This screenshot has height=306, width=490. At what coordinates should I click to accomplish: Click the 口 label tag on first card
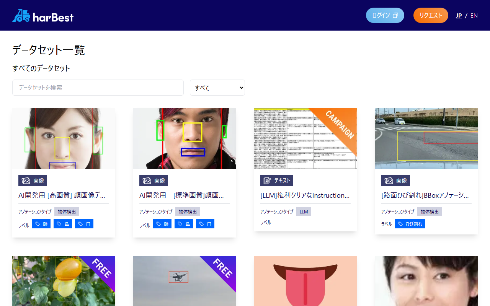(x=84, y=224)
